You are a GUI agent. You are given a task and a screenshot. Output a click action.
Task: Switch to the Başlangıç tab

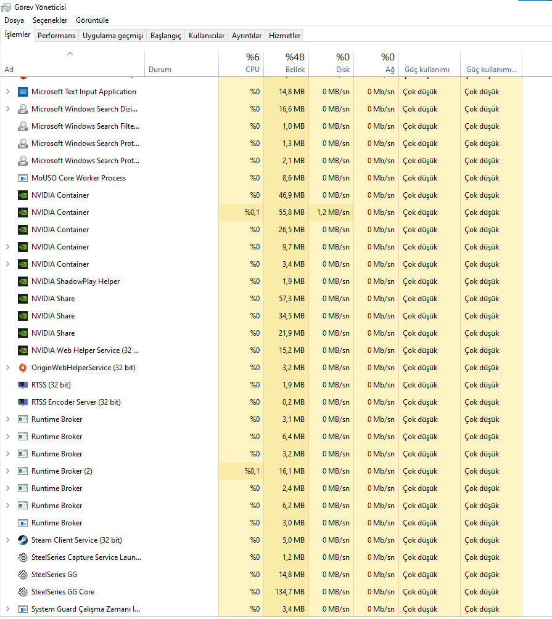[166, 36]
